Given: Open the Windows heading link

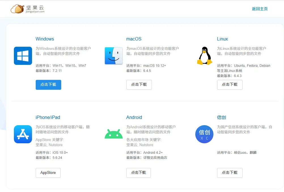Looking at the screenshot, I should tap(45, 39).
